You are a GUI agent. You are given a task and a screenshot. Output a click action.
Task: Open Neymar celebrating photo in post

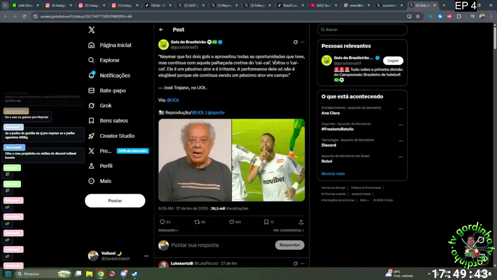click(x=268, y=160)
